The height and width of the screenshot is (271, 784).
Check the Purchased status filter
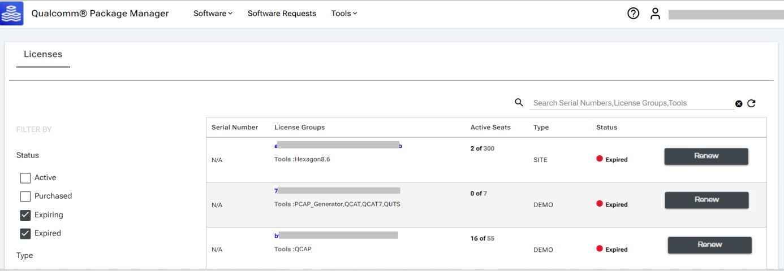(25, 196)
